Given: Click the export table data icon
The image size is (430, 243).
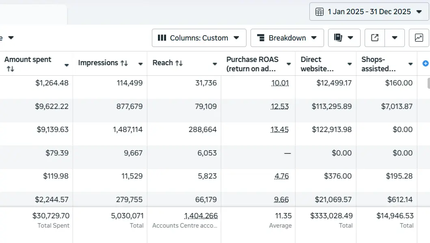Looking at the screenshot, I should [375, 38].
